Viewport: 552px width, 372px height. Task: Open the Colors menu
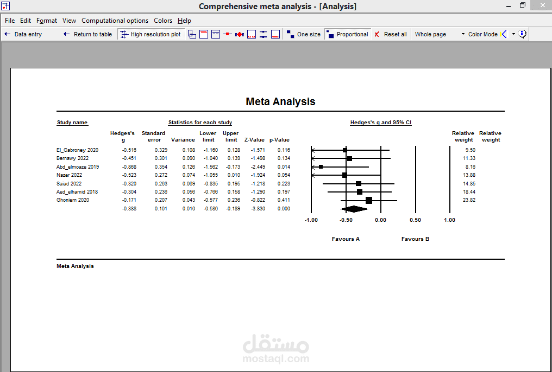coord(163,21)
